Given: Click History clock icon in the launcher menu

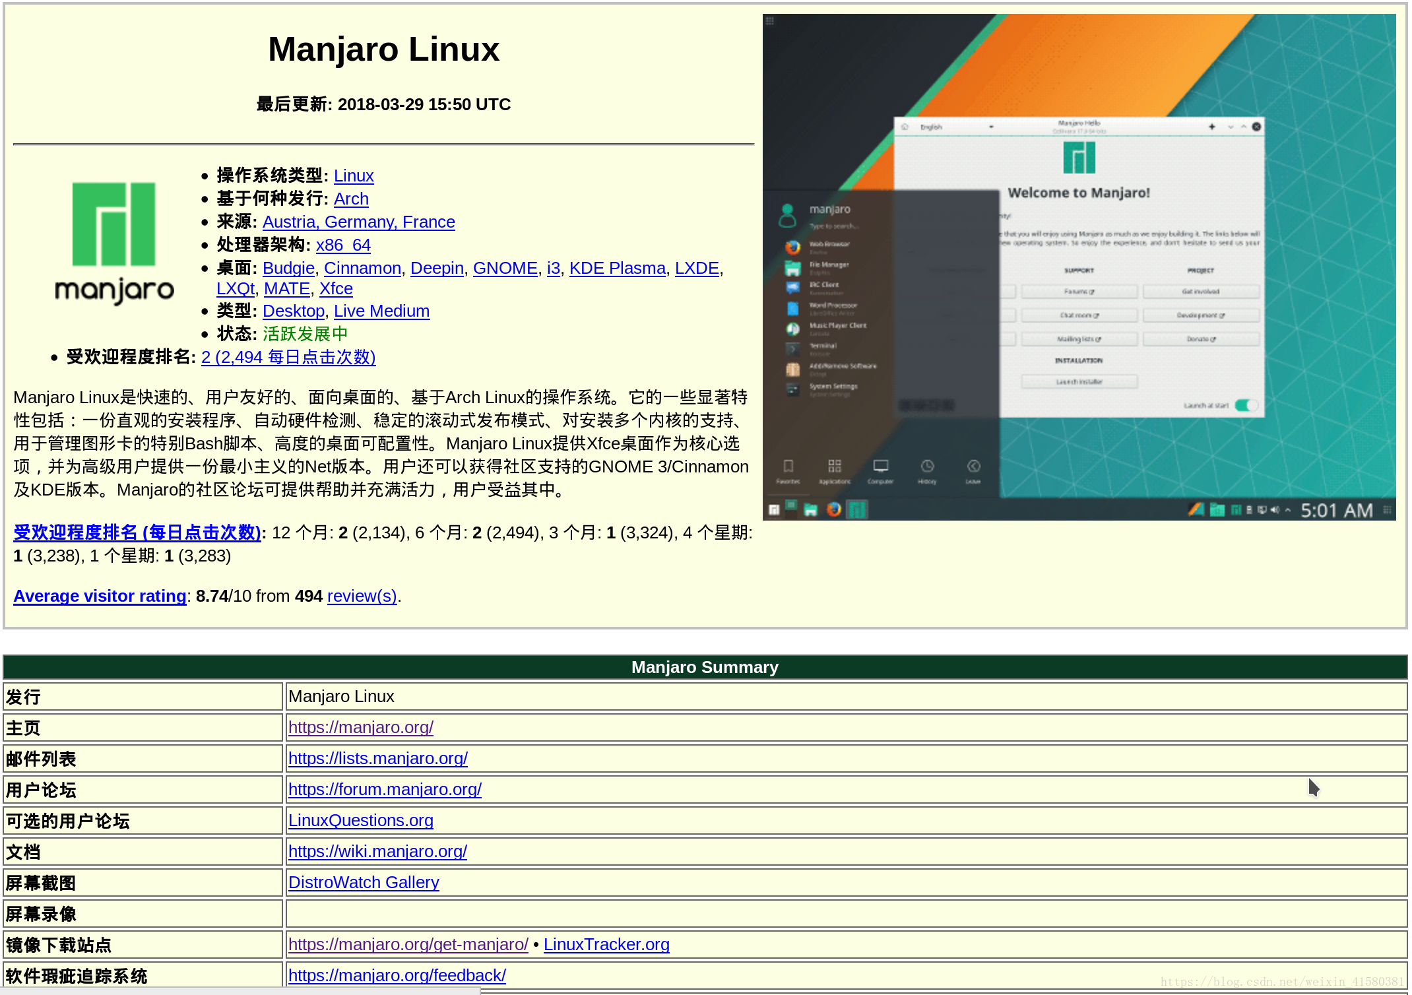Looking at the screenshot, I should [927, 466].
